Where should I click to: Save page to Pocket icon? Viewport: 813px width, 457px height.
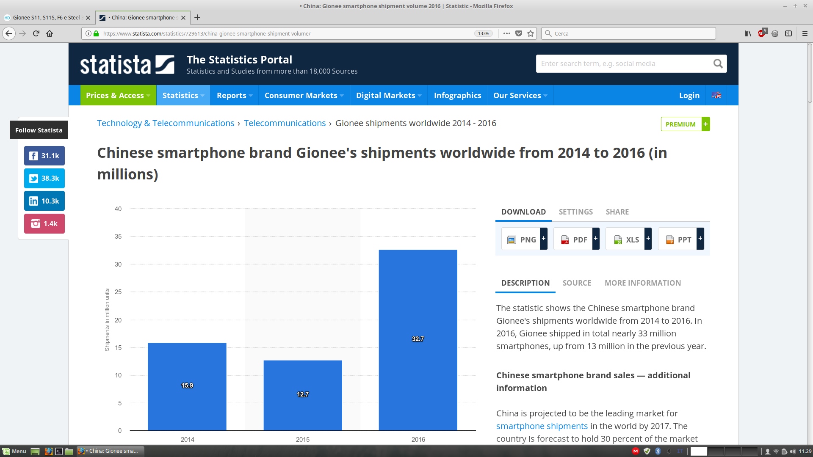519,33
